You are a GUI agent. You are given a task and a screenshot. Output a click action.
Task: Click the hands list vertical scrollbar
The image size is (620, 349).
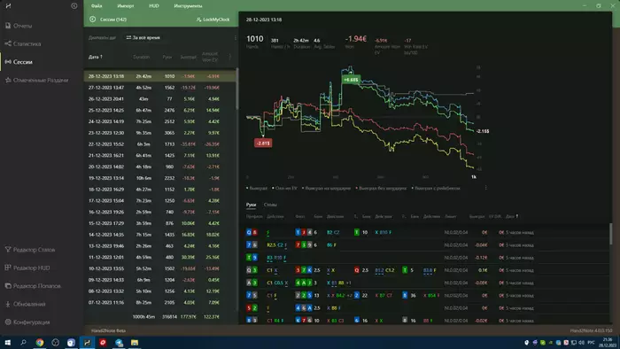(610, 235)
